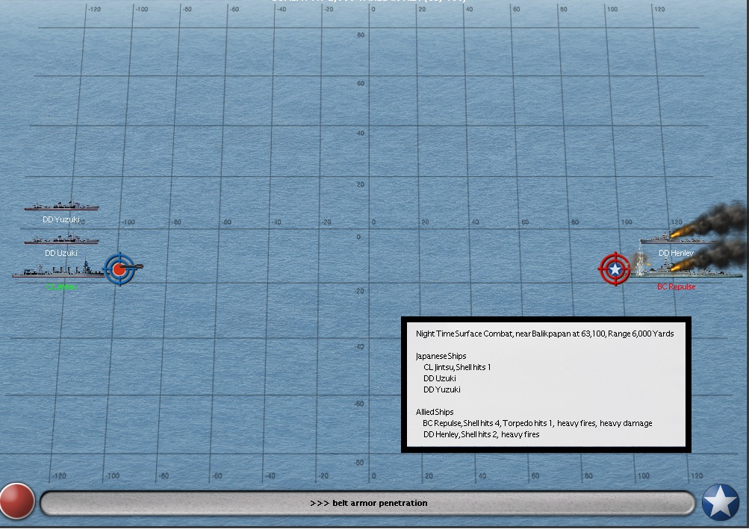The height and width of the screenshot is (529, 749).
Task: Click the DD Henley label
Action: (x=676, y=253)
